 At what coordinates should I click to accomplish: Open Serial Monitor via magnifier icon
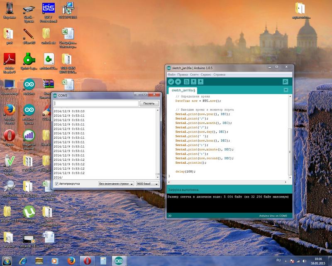coord(285,82)
